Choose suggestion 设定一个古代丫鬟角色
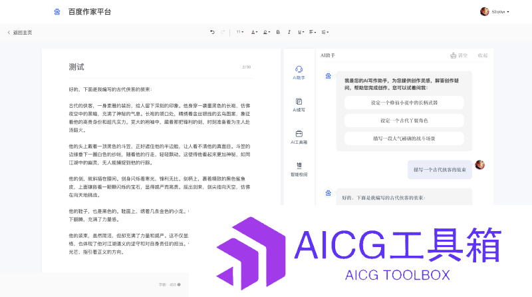The image size is (532, 297). click(x=404, y=121)
